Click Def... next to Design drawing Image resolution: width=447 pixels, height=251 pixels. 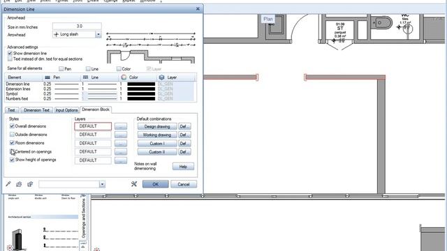coord(184,126)
